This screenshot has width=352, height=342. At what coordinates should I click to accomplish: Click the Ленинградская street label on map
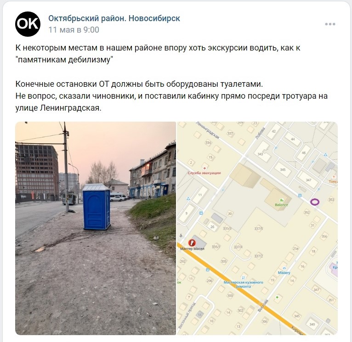pyautogui.click(x=207, y=130)
